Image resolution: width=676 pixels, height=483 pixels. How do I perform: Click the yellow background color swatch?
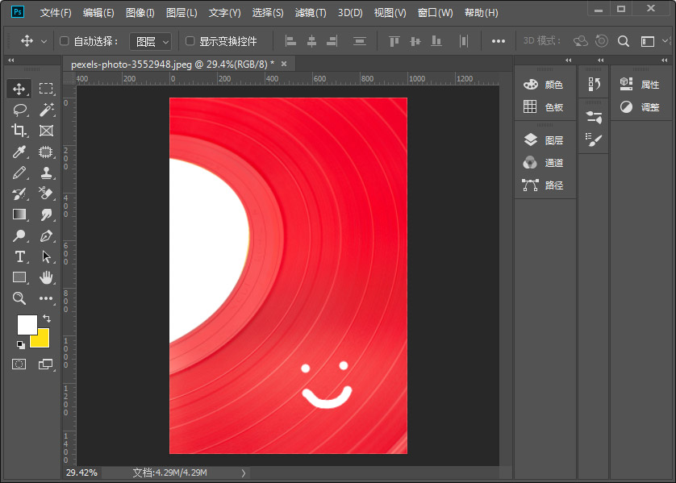click(42, 341)
